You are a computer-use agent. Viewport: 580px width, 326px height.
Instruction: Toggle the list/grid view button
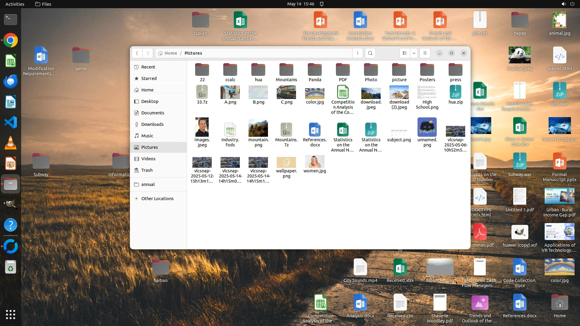click(x=405, y=53)
